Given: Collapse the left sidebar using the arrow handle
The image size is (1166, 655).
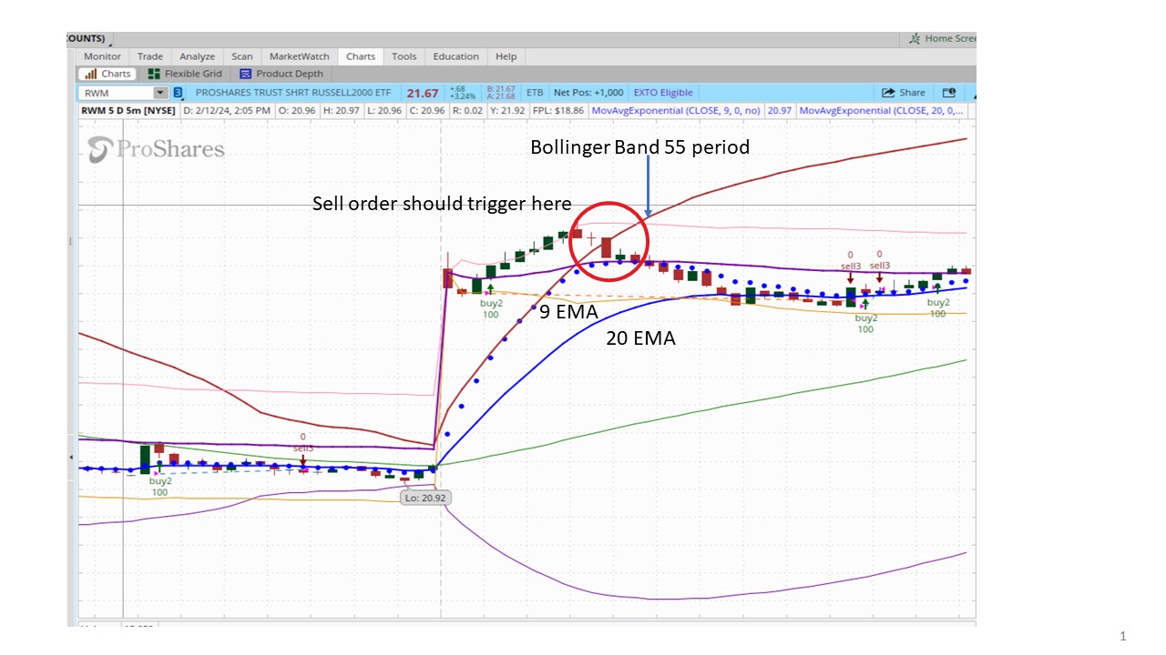Looking at the screenshot, I should [72, 457].
